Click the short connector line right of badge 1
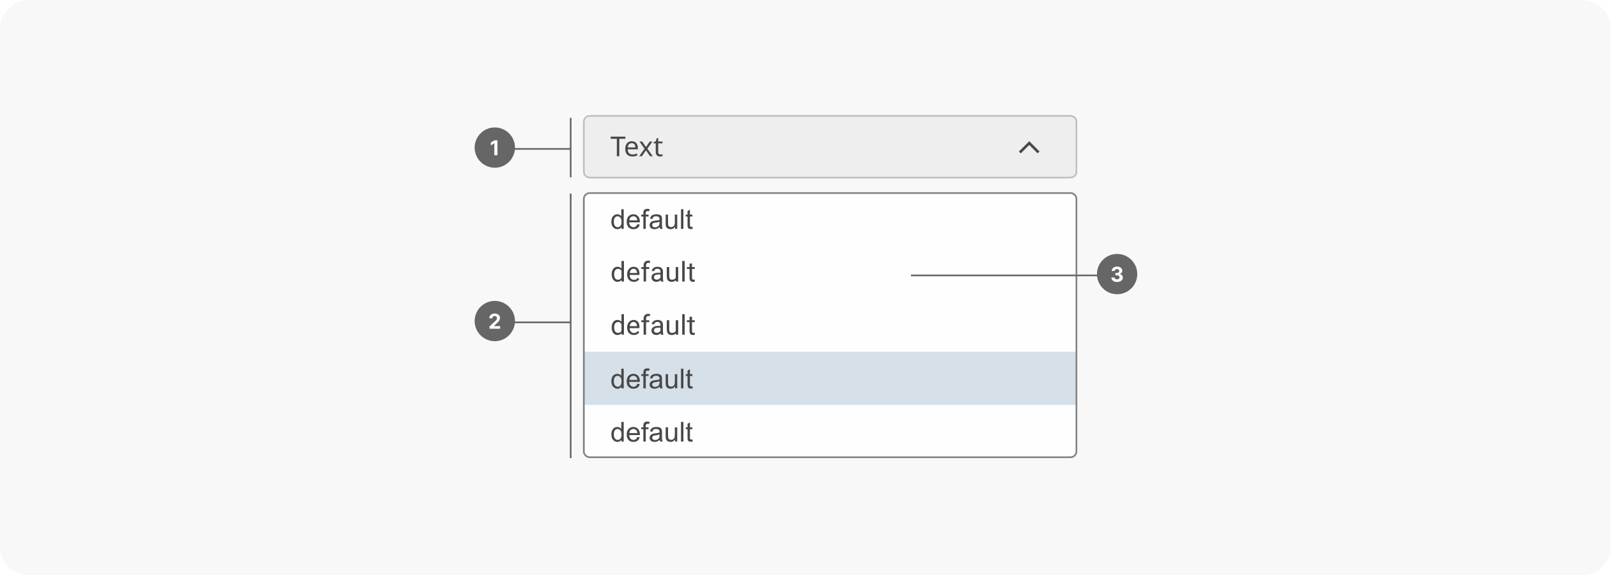Viewport: 1611px width, 575px height. tap(542, 149)
